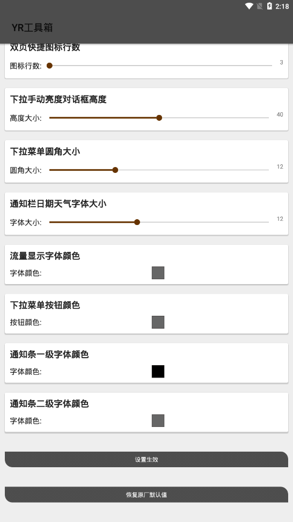Click the 圆角大小 slider thumb
293x522 pixels.
[115, 170]
